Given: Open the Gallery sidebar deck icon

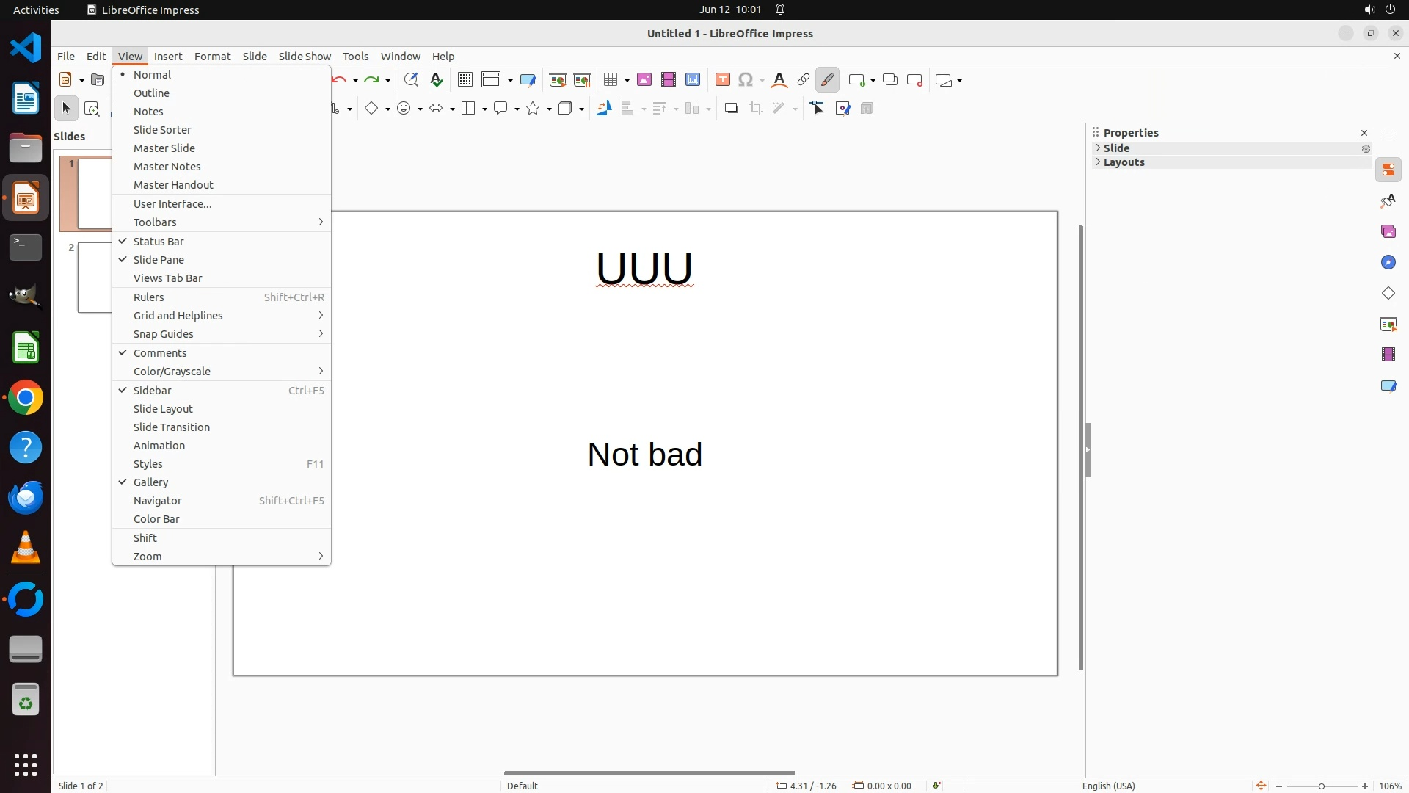Looking at the screenshot, I should pyautogui.click(x=1388, y=232).
